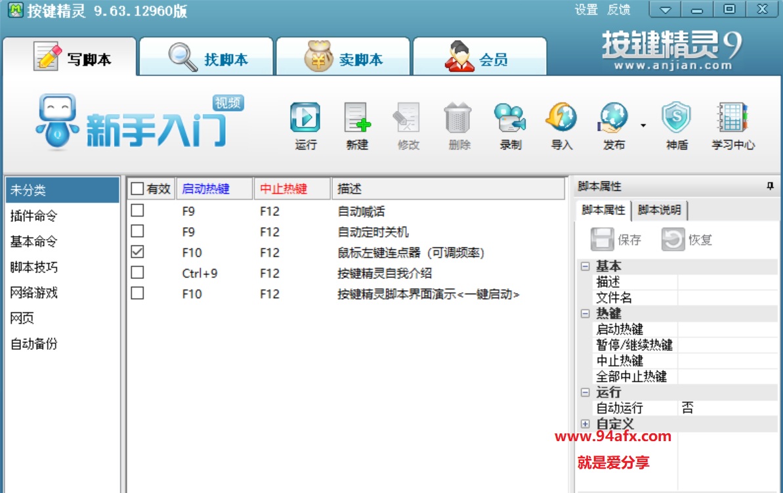Viewport: 783px width, 493px height.
Task: Collapse the 热键 property group
Action: tap(585, 314)
